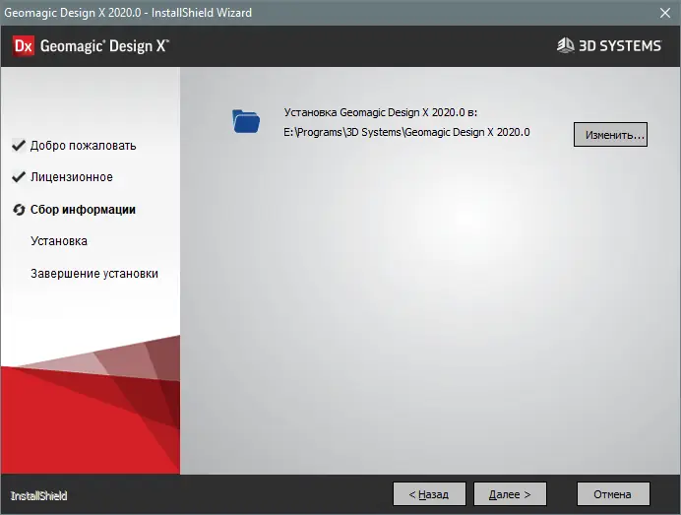
Task: Select the Установка step
Action: tap(59, 241)
